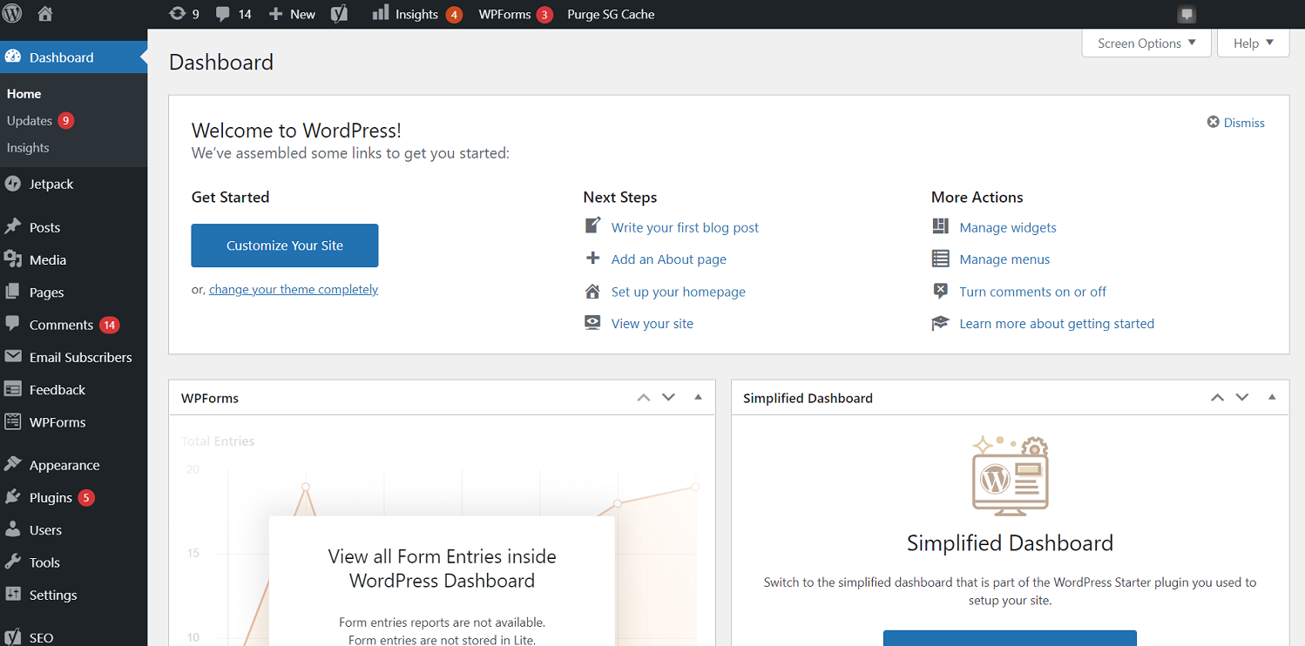This screenshot has height=646, width=1305.
Task: Click the Pages icon in the sidebar
Action: 13,293
